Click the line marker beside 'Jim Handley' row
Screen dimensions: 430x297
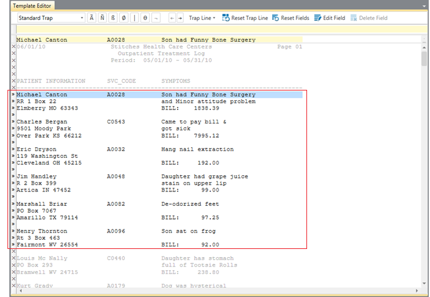(13, 177)
